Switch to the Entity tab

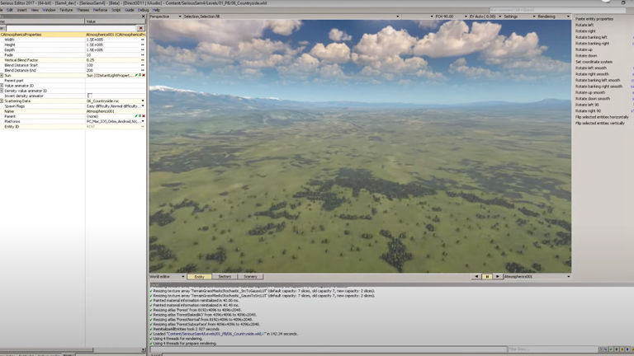tap(199, 277)
